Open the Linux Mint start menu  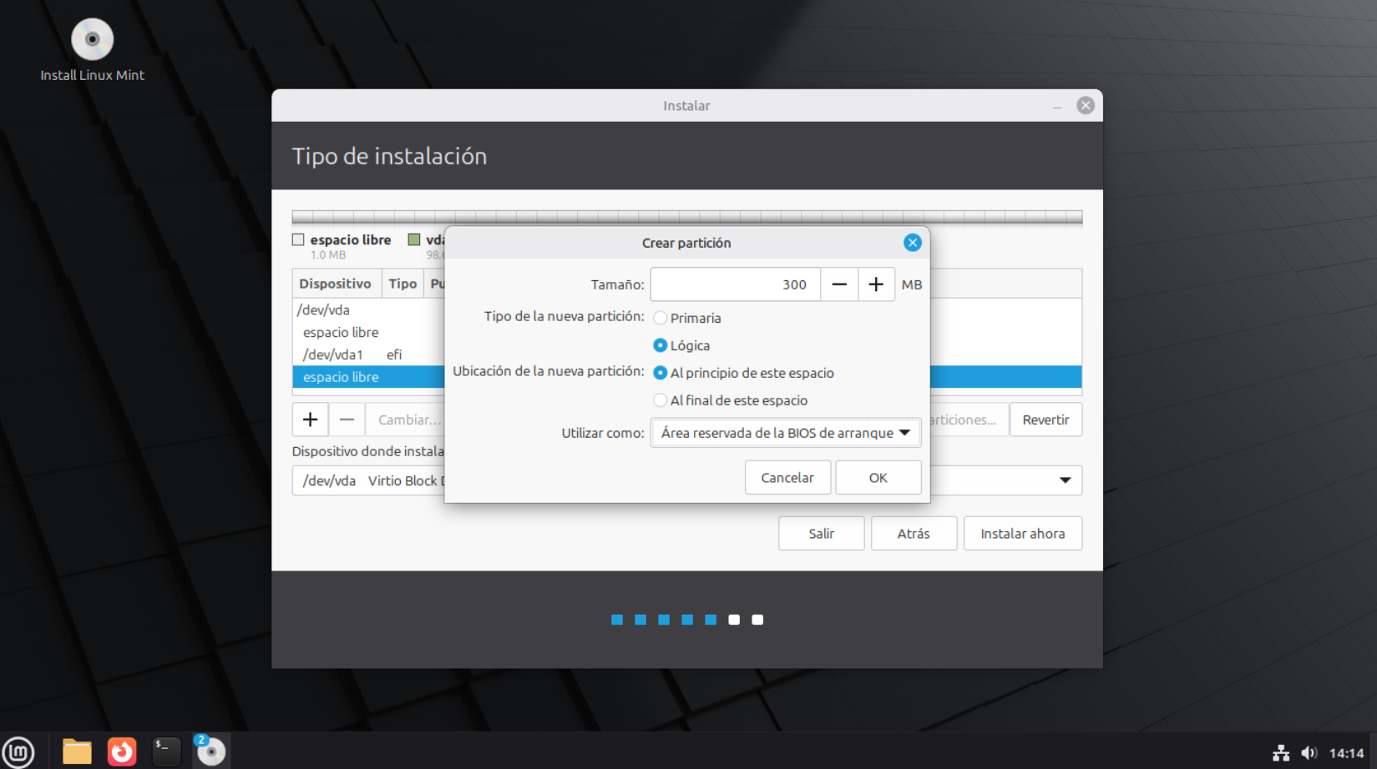tap(18, 751)
